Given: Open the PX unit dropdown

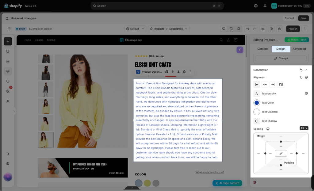Looking at the screenshot, I should pos(304,128).
